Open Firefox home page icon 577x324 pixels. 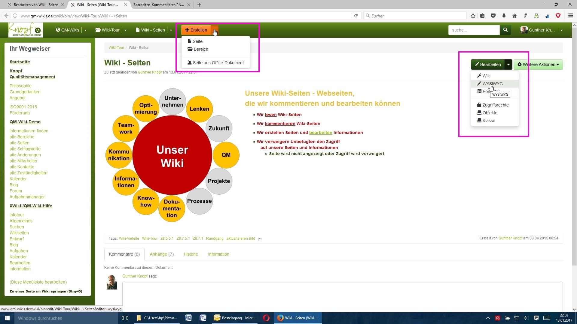click(x=514, y=16)
